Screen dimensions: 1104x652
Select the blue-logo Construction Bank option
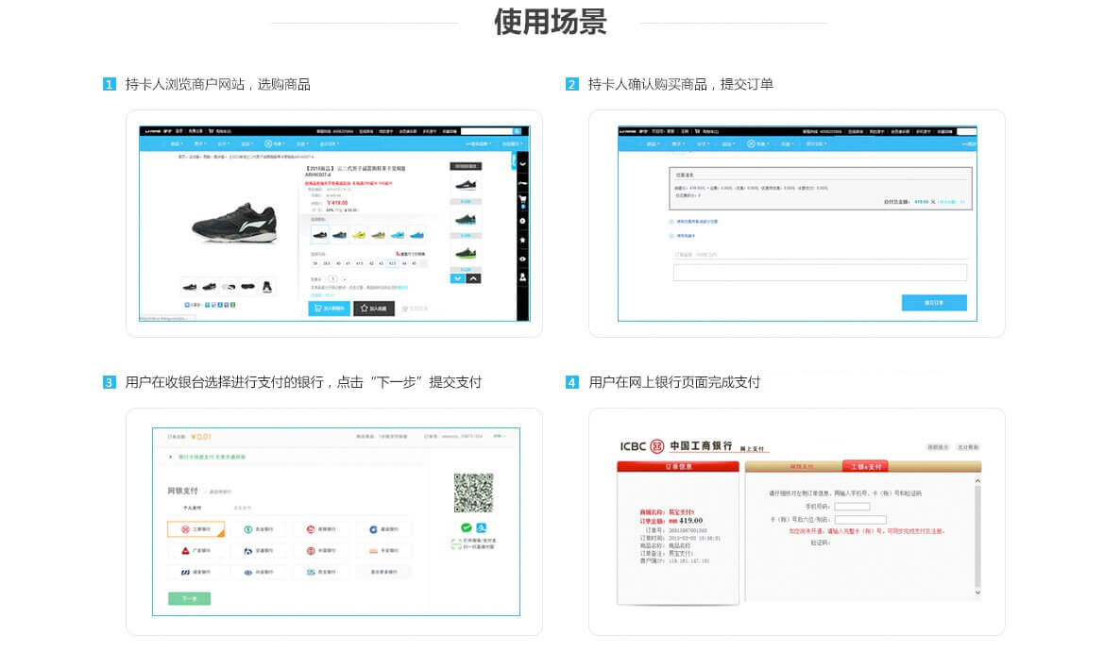[x=383, y=529]
